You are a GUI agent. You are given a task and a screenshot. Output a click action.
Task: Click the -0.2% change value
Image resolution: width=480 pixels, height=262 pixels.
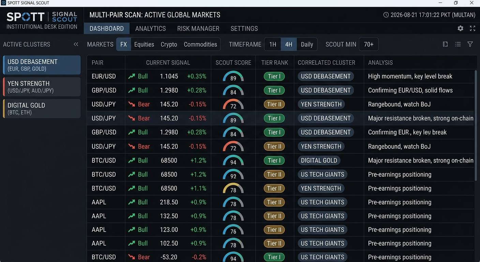[199, 257]
